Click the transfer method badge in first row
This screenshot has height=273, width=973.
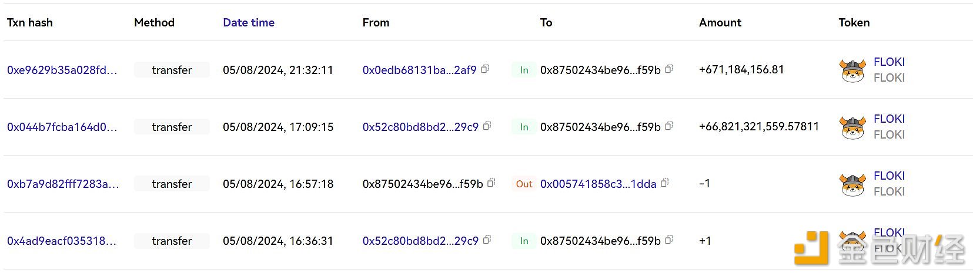(172, 70)
